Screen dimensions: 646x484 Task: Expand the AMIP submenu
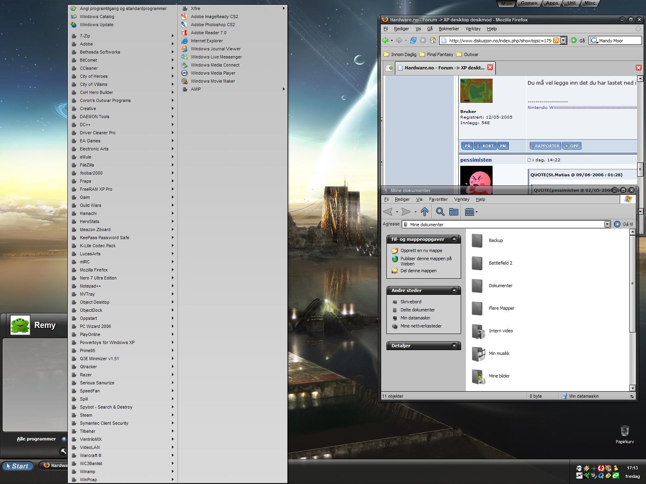point(233,89)
